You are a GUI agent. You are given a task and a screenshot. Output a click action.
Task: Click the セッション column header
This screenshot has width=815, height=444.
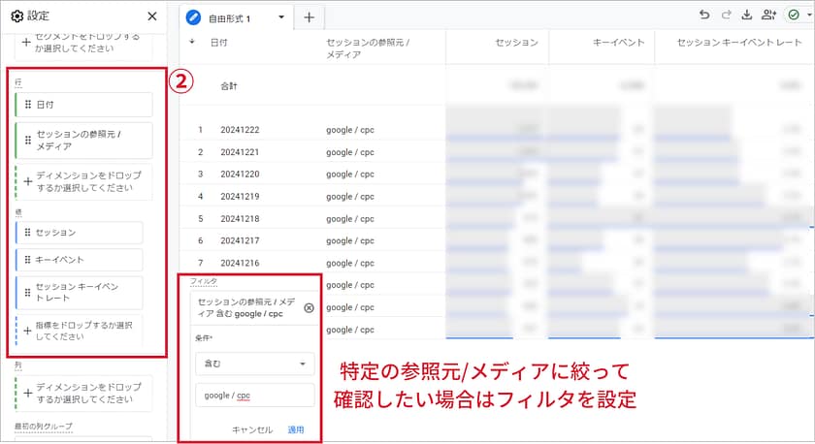coord(516,43)
